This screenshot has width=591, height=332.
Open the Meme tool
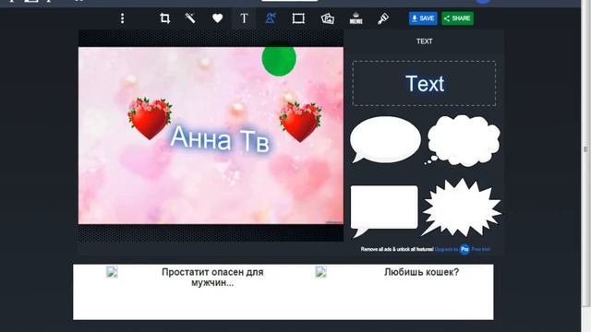pyautogui.click(x=356, y=18)
